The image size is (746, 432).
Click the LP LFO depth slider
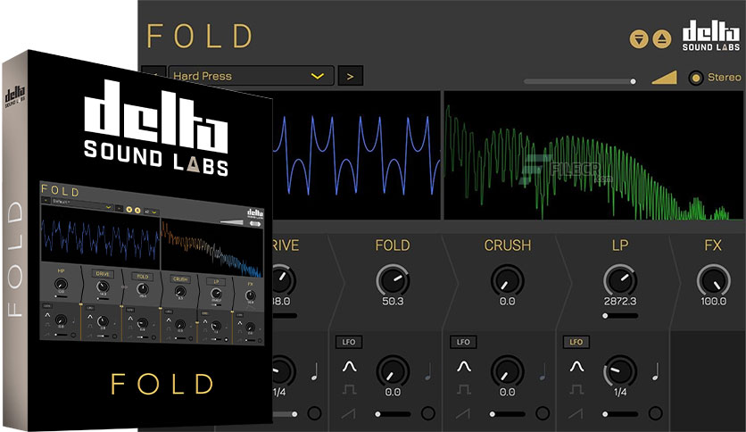pyautogui.click(x=620, y=414)
